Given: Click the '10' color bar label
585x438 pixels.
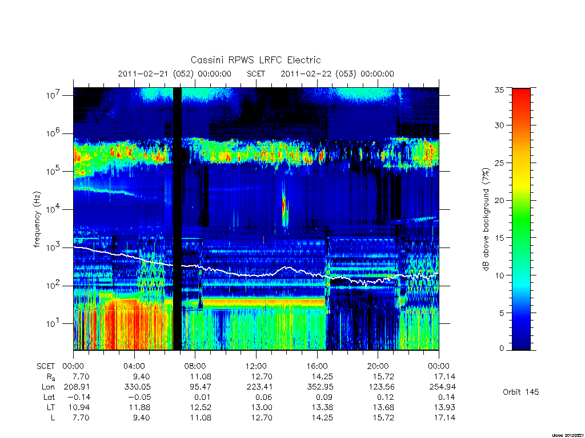Looking at the screenshot, I should click(499, 275).
